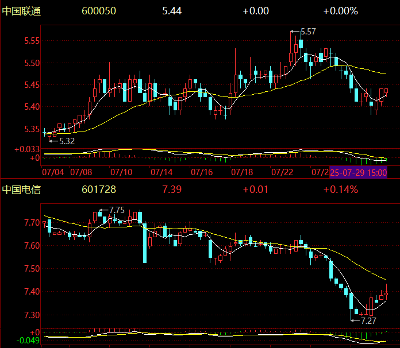
Task: Click the 7.75 high price marker
Action: coord(117,210)
